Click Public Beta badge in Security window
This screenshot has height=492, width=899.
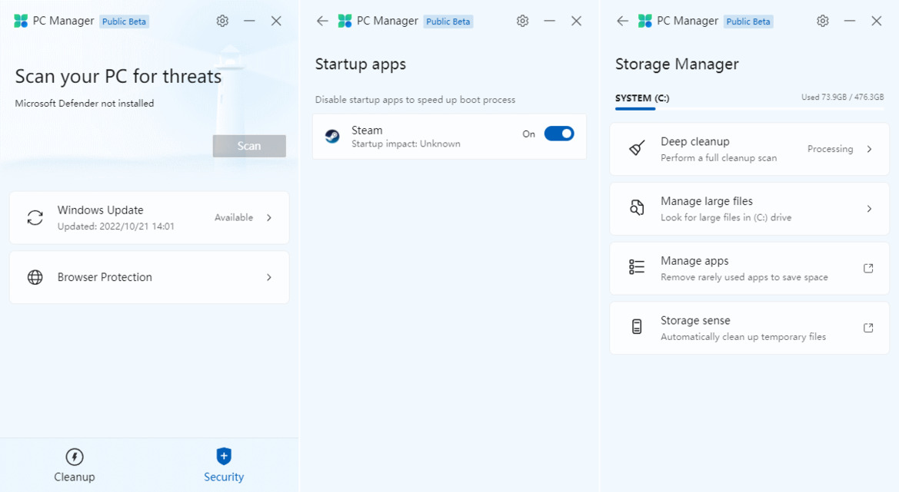pos(125,21)
